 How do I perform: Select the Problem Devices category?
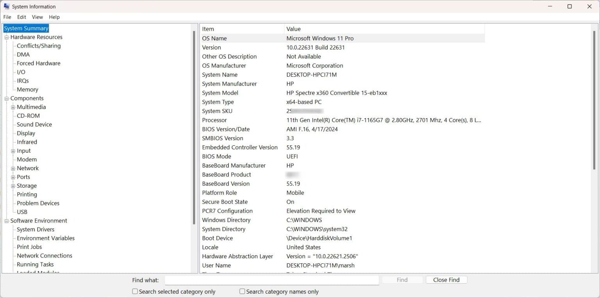point(38,203)
